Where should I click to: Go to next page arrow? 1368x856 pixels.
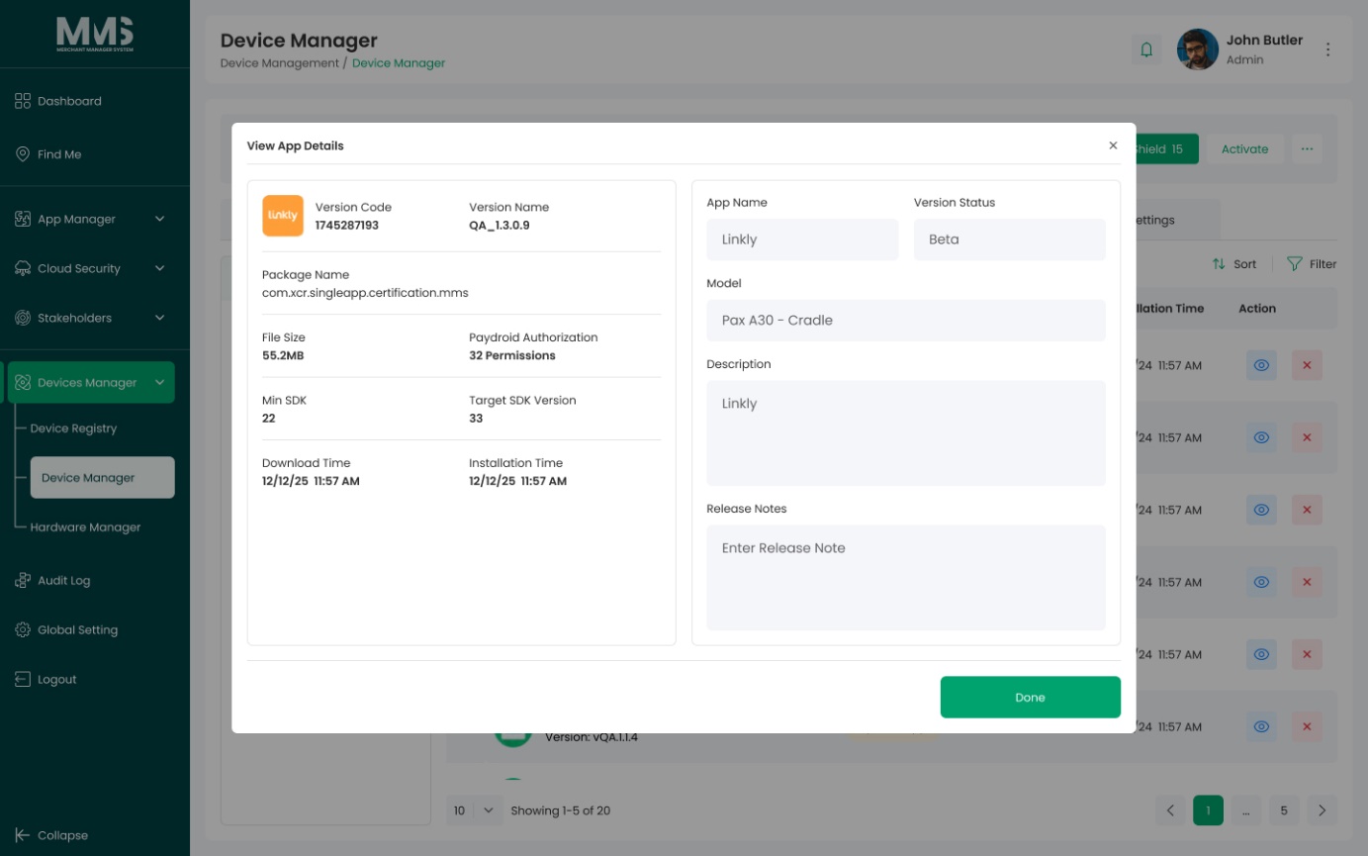tap(1322, 810)
